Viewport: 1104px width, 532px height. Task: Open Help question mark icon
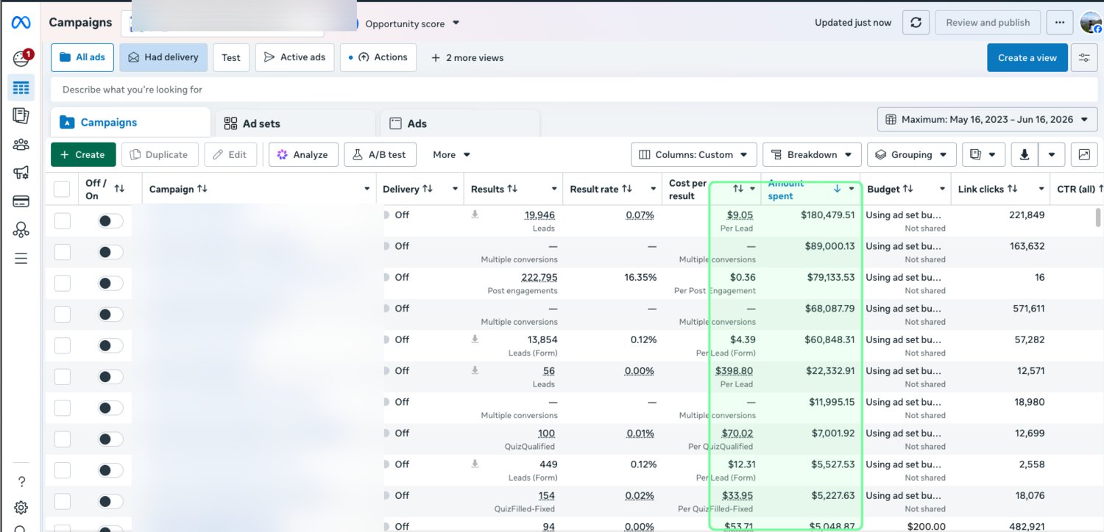(21, 481)
